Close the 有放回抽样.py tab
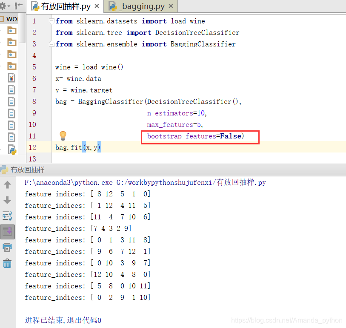Image resolution: width=346 pixels, height=328 pixels. point(97,6)
